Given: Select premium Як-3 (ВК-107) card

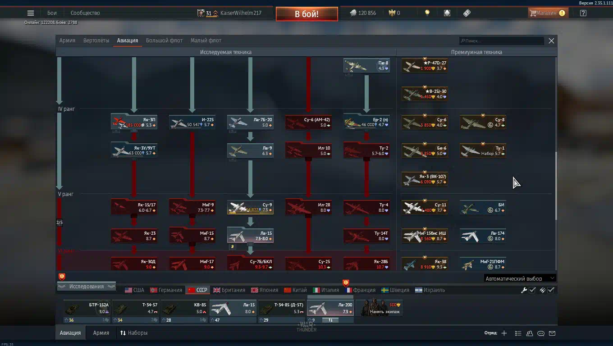Looking at the screenshot, I should pos(425,179).
